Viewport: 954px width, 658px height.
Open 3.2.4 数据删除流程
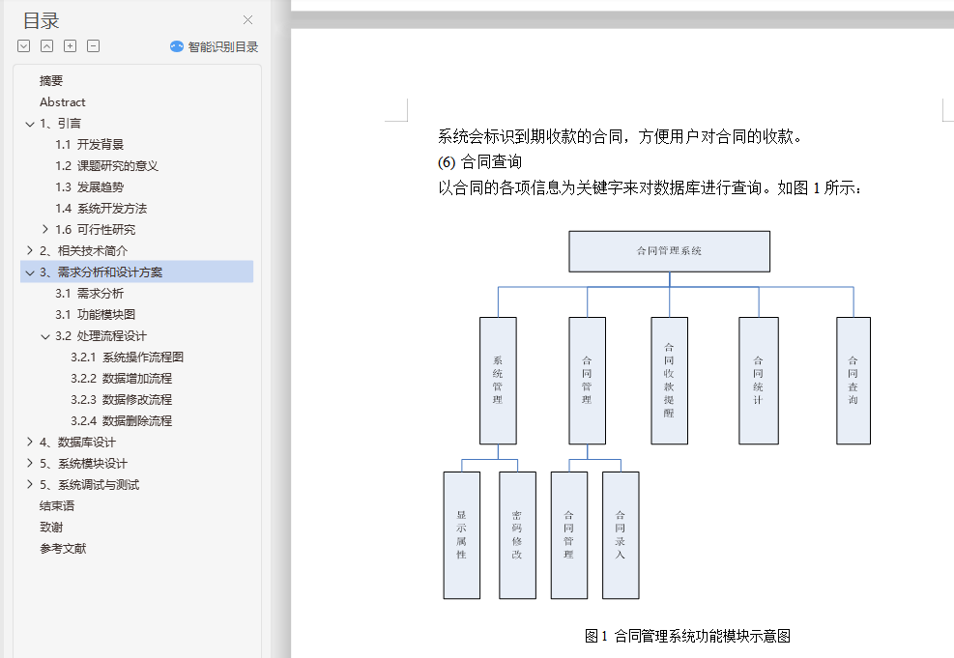tap(121, 421)
